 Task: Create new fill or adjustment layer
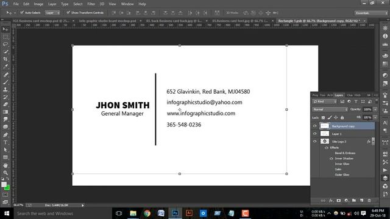pos(346,200)
